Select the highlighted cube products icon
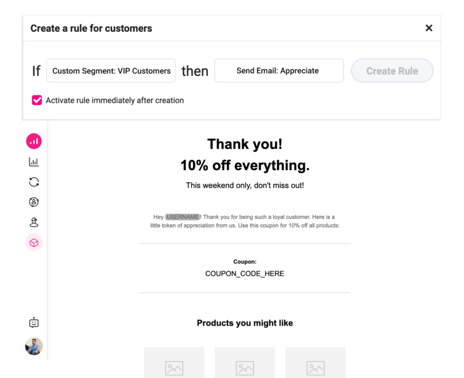 pos(34,243)
